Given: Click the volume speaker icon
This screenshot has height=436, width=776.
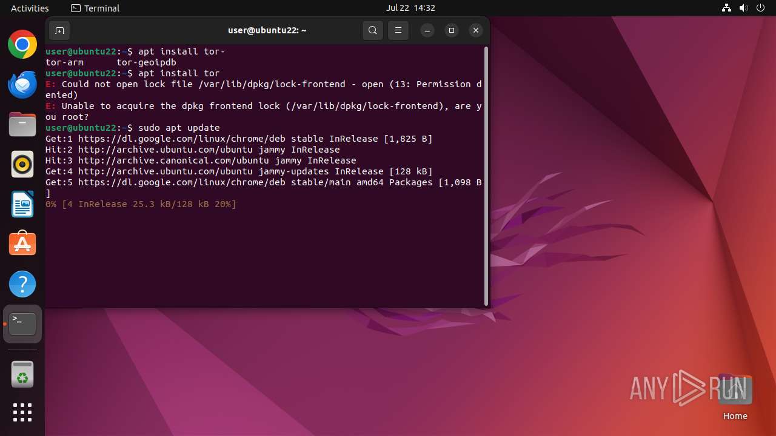Looking at the screenshot, I should click(744, 8).
